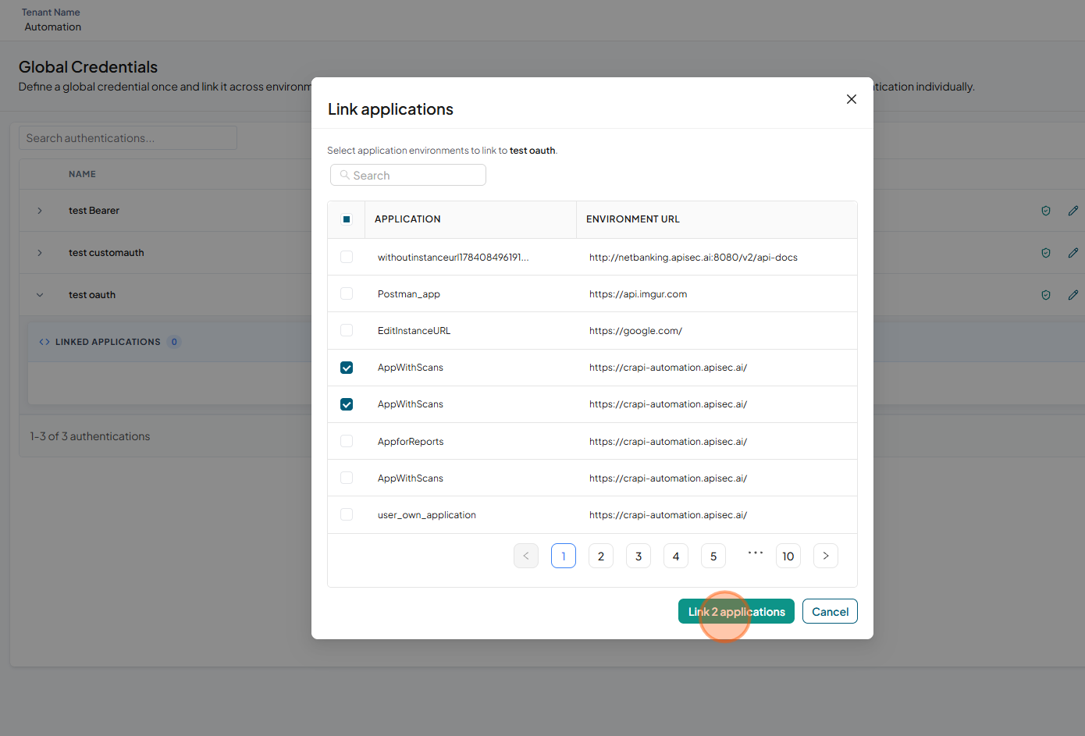The width and height of the screenshot is (1085, 736).
Task: Click the edit pencil for test oauth
Action: coord(1073,295)
